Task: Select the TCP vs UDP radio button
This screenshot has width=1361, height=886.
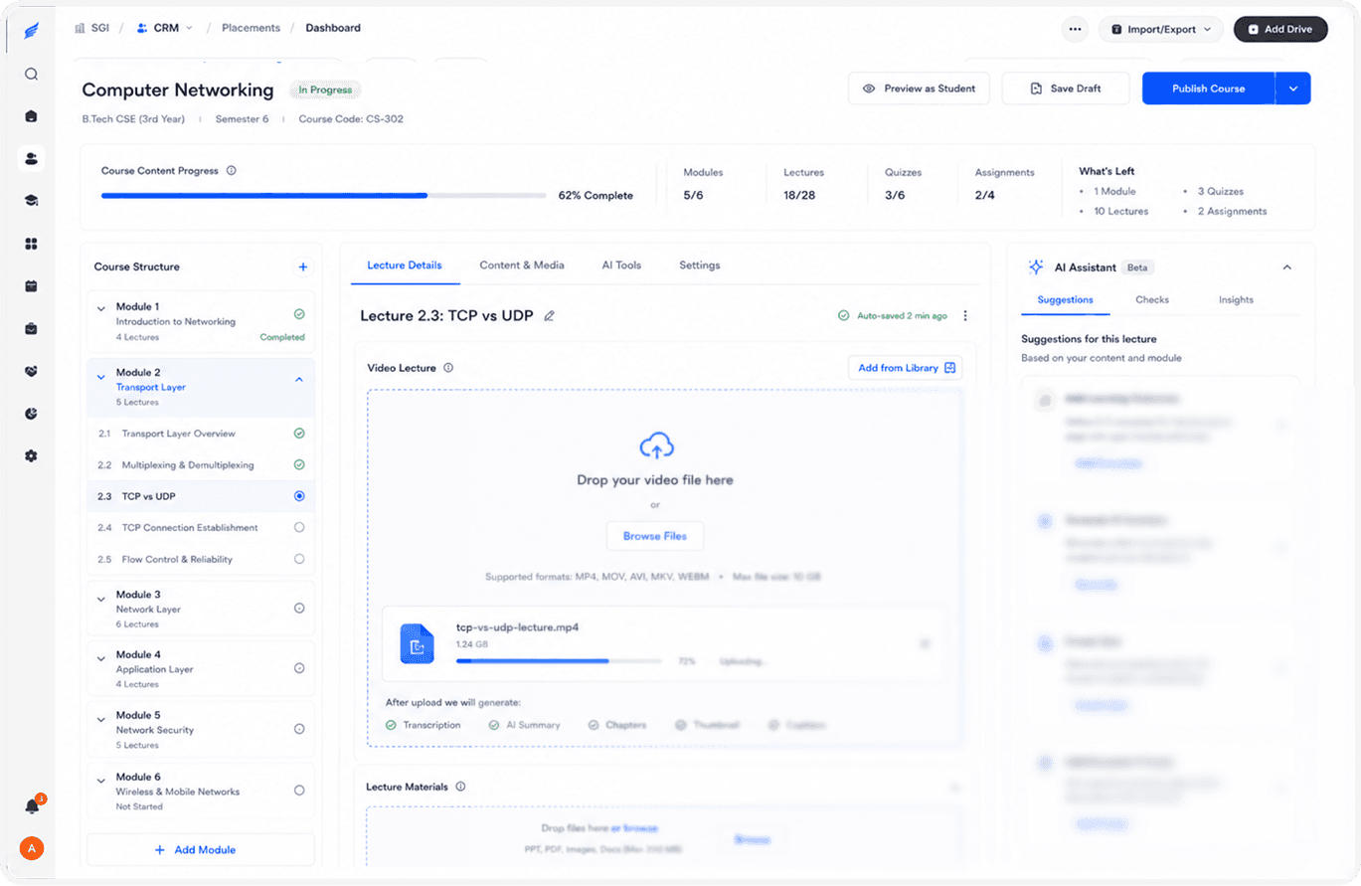Action: tap(299, 496)
